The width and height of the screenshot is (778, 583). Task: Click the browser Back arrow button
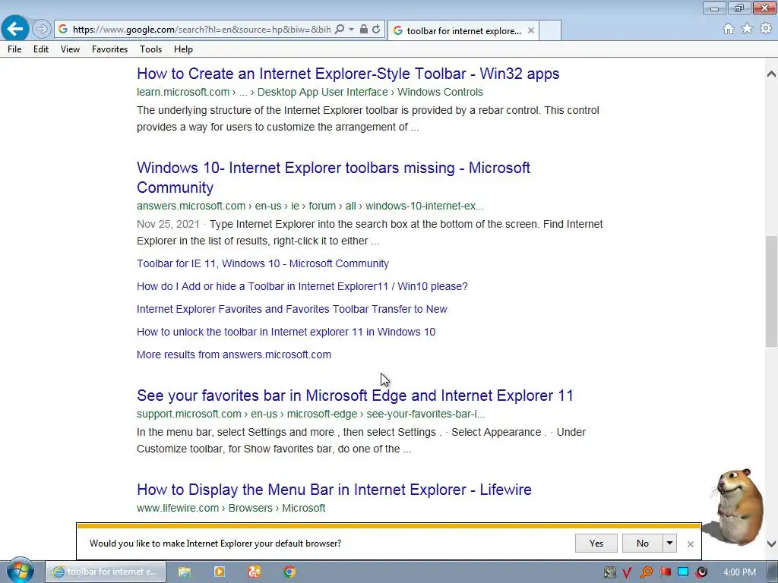(15, 29)
